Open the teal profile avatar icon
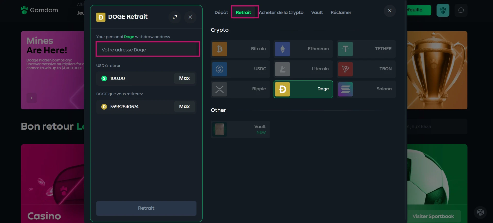Image resolution: width=493 pixels, height=223 pixels. click(x=443, y=10)
